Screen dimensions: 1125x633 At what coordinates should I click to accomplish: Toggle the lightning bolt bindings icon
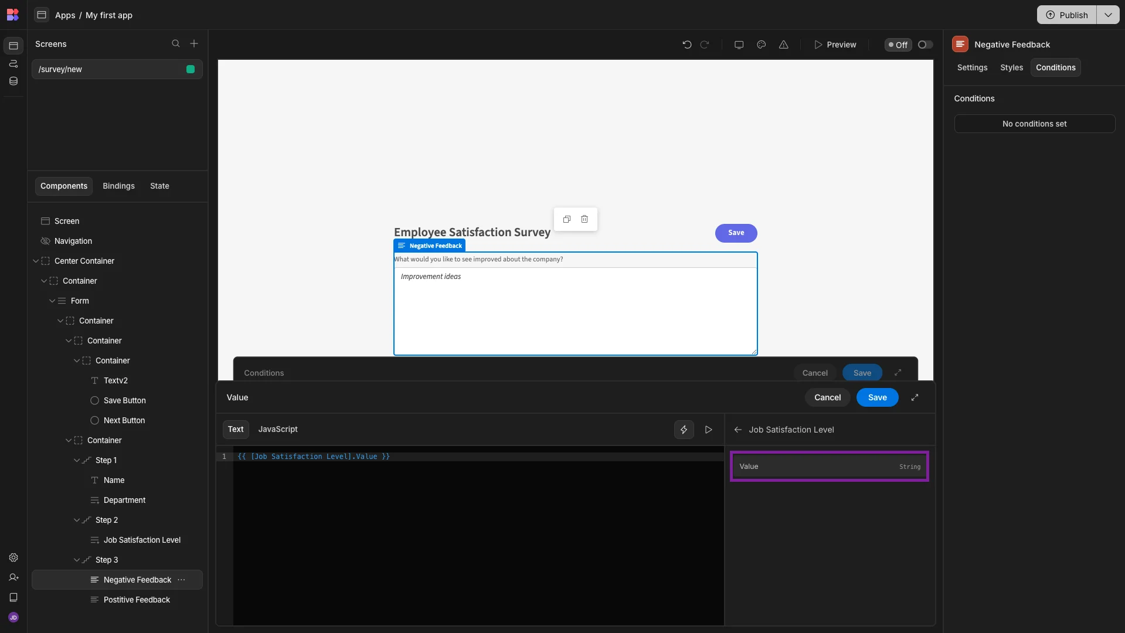(684, 430)
